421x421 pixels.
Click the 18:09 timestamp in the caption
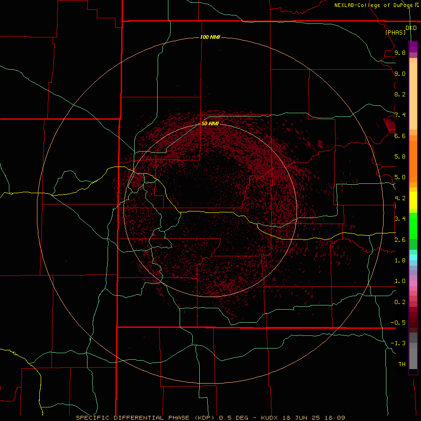334,418
